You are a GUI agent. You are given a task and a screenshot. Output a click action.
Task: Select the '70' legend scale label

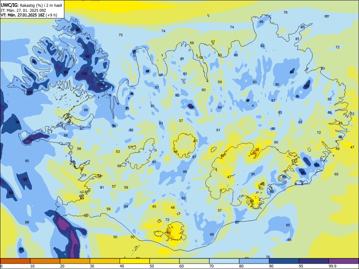[211, 266]
